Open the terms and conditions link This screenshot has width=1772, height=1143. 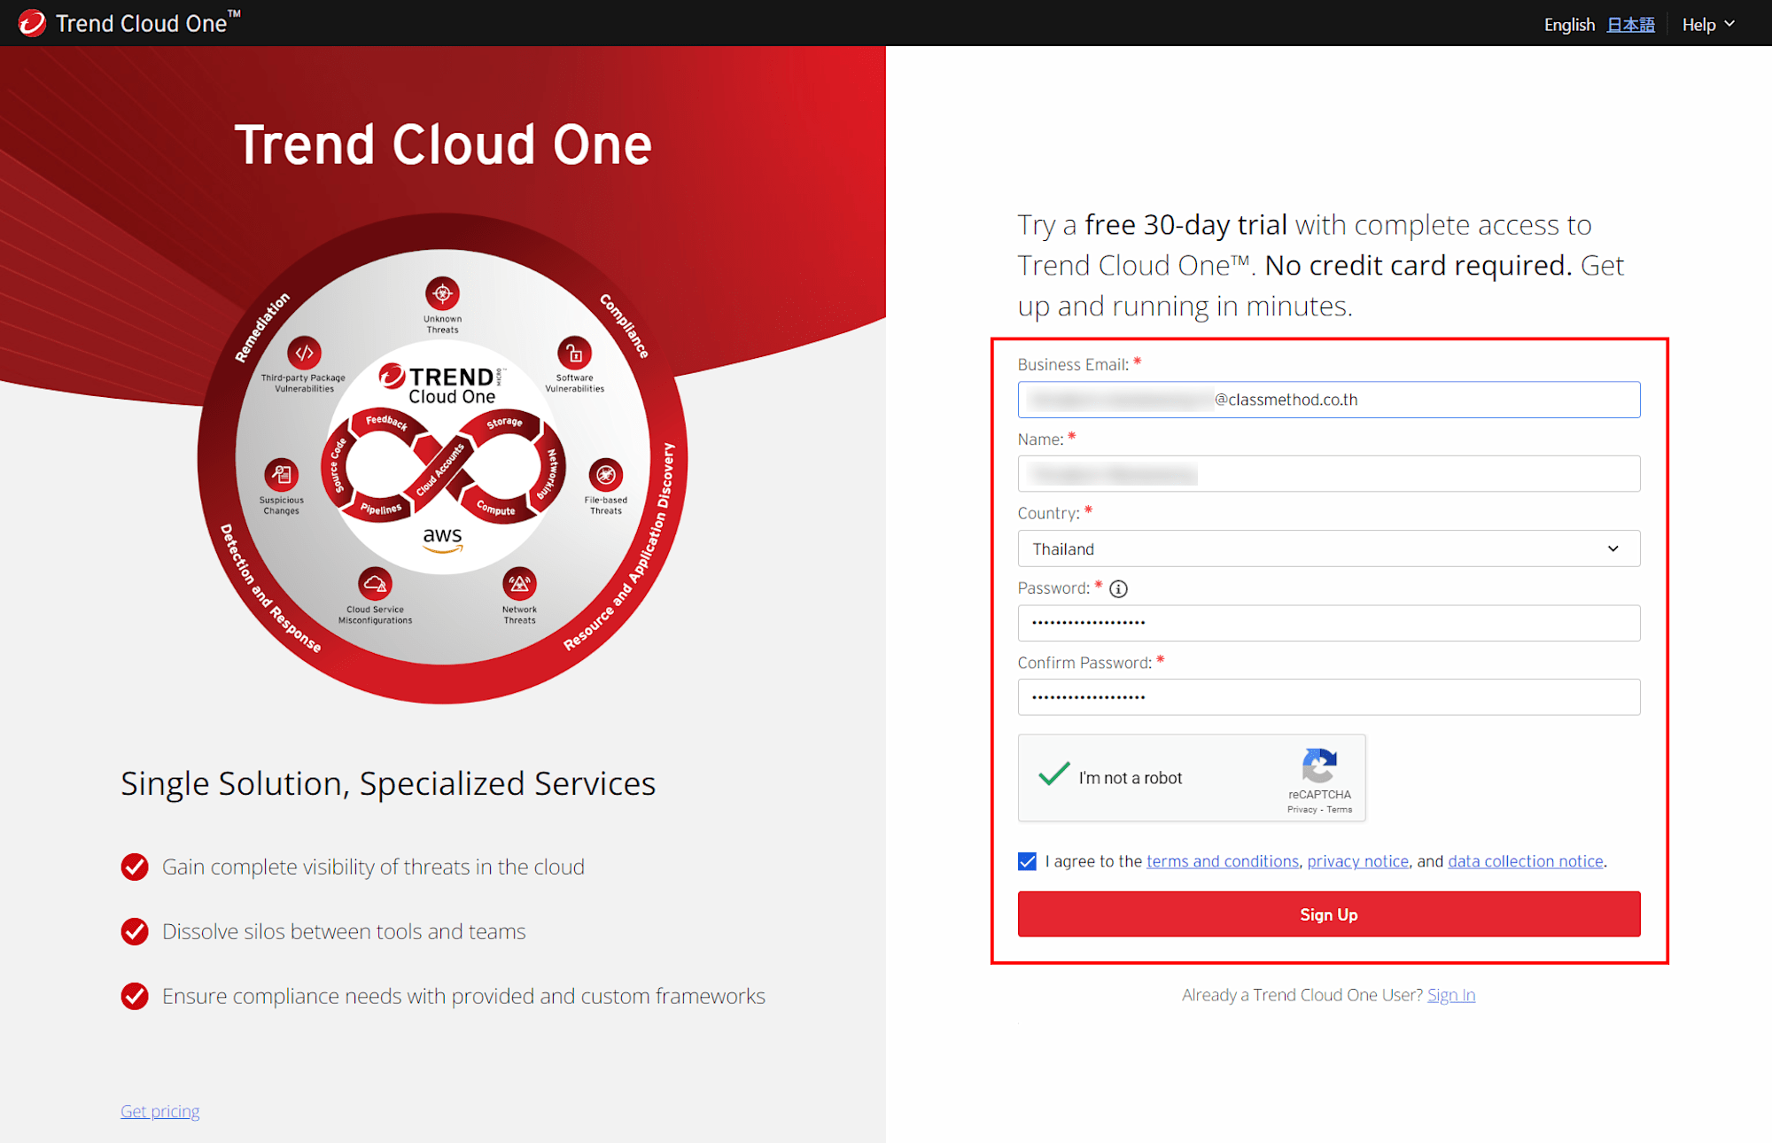(x=1223, y=861)
